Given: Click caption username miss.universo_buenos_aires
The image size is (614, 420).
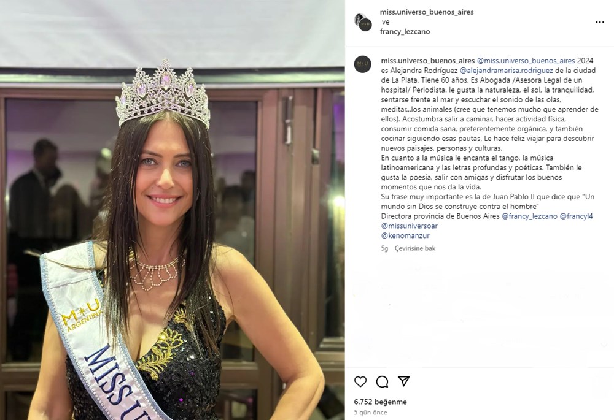Looking at the screenshot, I should coord(427,61).
